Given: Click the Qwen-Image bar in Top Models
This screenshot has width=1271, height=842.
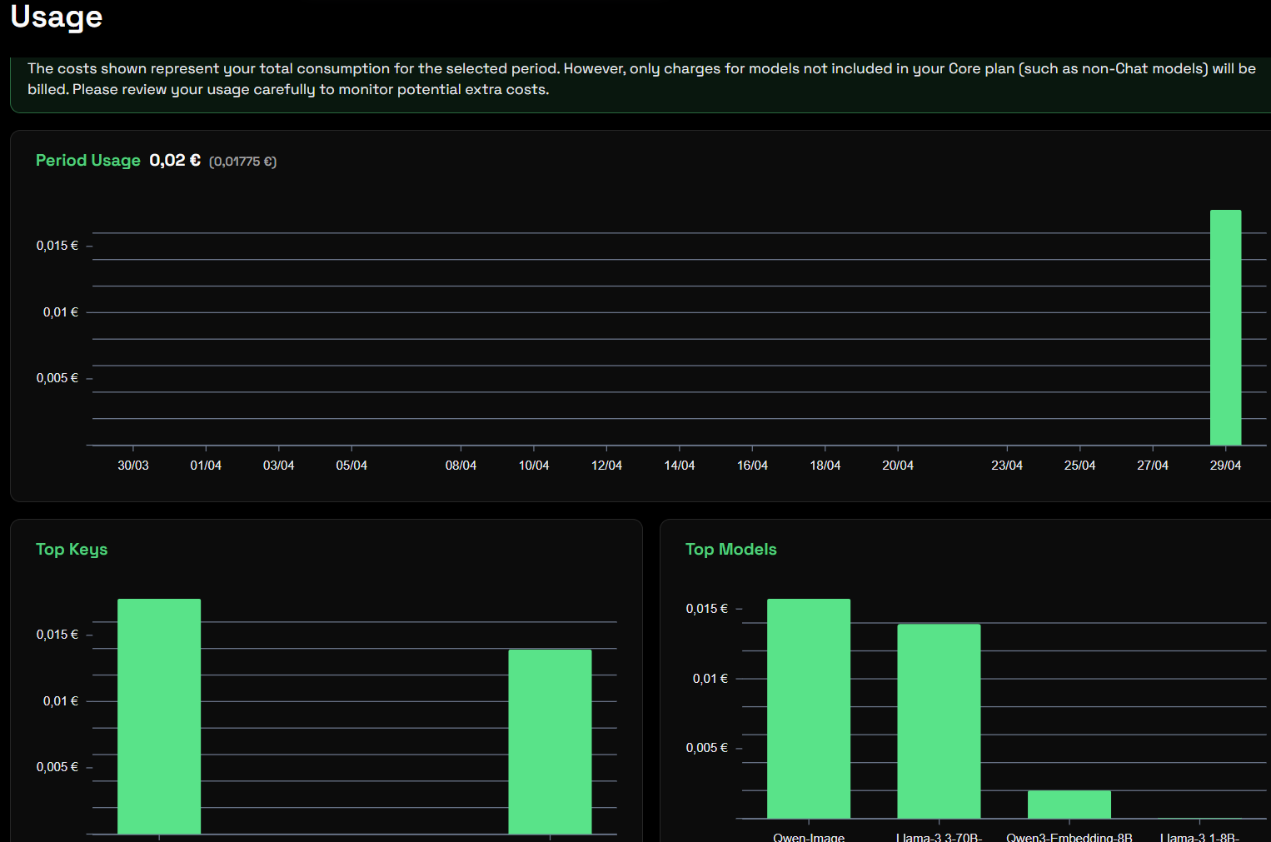Looking at the screenshot, I should (809, 709).
